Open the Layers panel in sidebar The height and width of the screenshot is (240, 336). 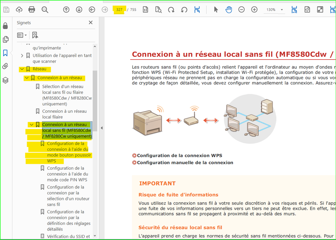pyautogui.click(x=5, y=80)
